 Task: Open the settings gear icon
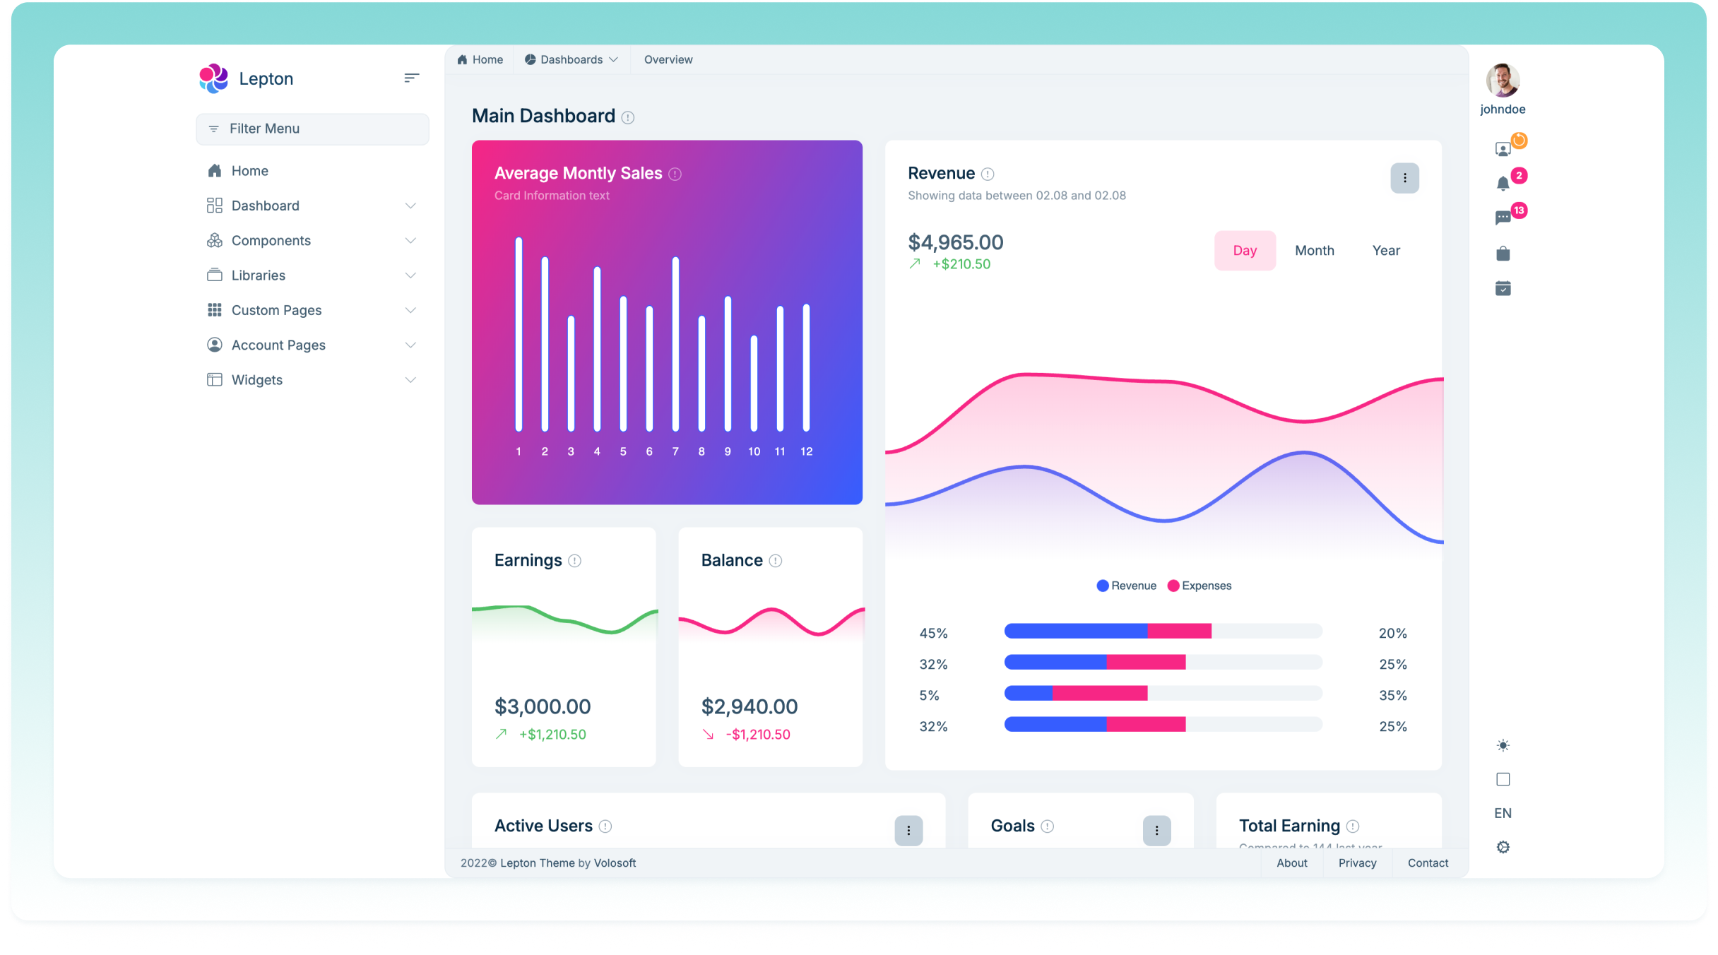pos(1503,847)
